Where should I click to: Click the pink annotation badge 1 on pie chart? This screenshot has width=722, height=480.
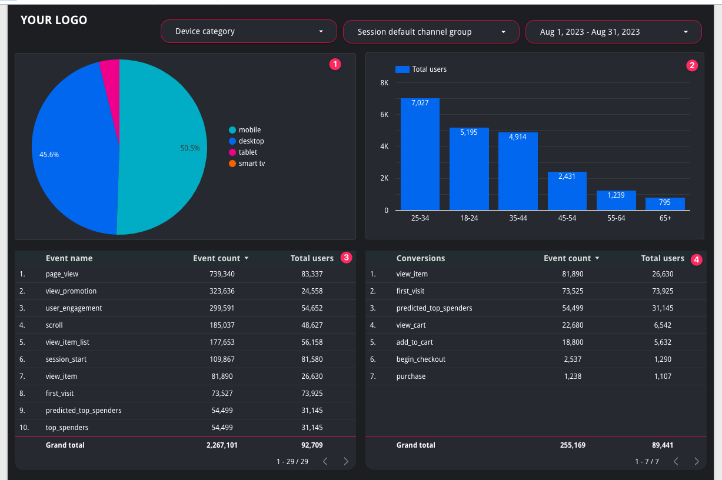[x=335, y=65]
